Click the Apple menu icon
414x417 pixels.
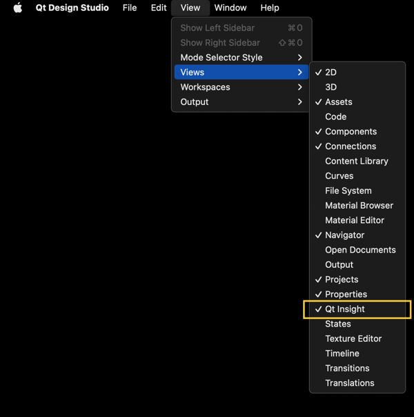(x=18, y=8)
